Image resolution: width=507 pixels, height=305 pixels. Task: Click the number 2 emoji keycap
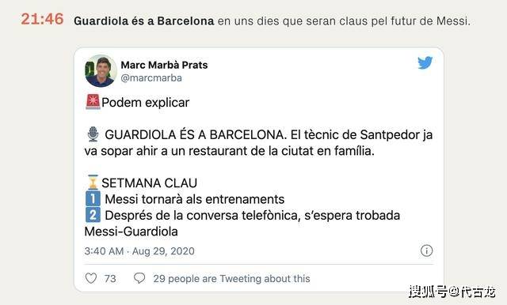(x=93, y=215)
